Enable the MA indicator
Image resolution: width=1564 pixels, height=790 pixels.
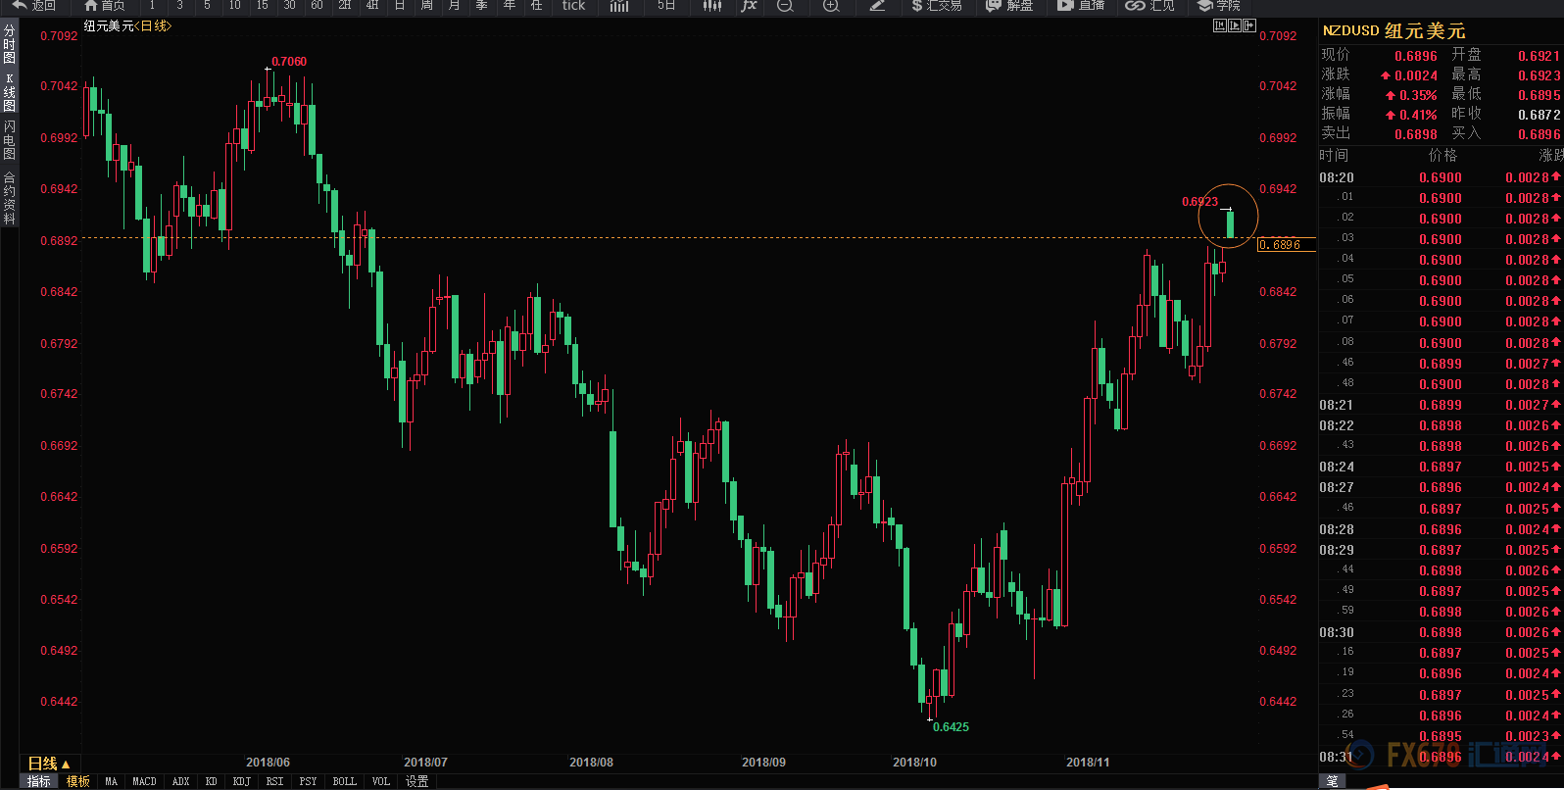click(x=111, y=781)
